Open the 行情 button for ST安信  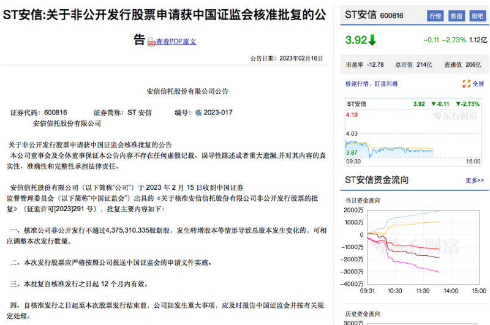coord(435,16)
